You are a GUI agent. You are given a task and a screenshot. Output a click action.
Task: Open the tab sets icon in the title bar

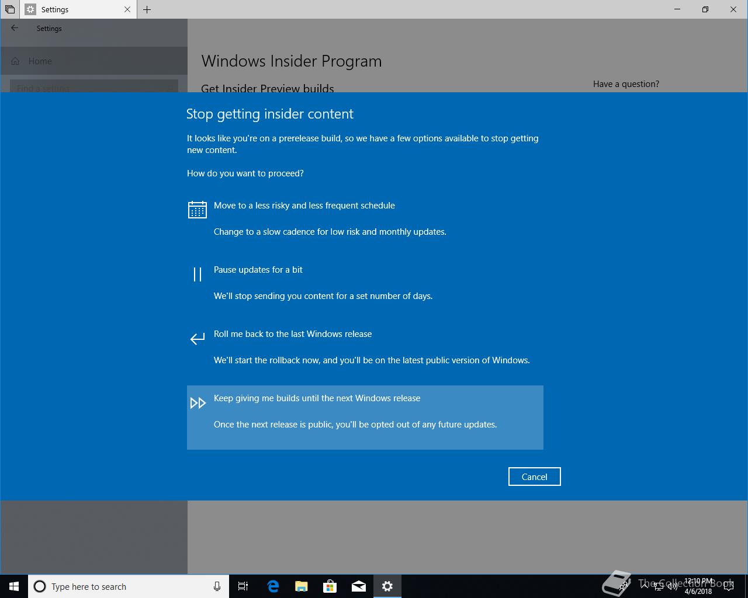(10, 9)
